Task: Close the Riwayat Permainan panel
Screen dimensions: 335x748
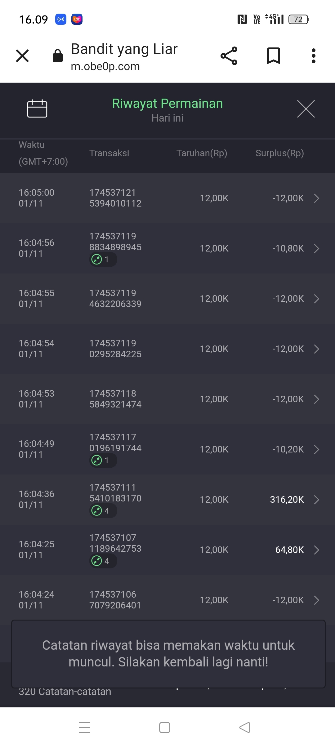Action: click(306, 109)
